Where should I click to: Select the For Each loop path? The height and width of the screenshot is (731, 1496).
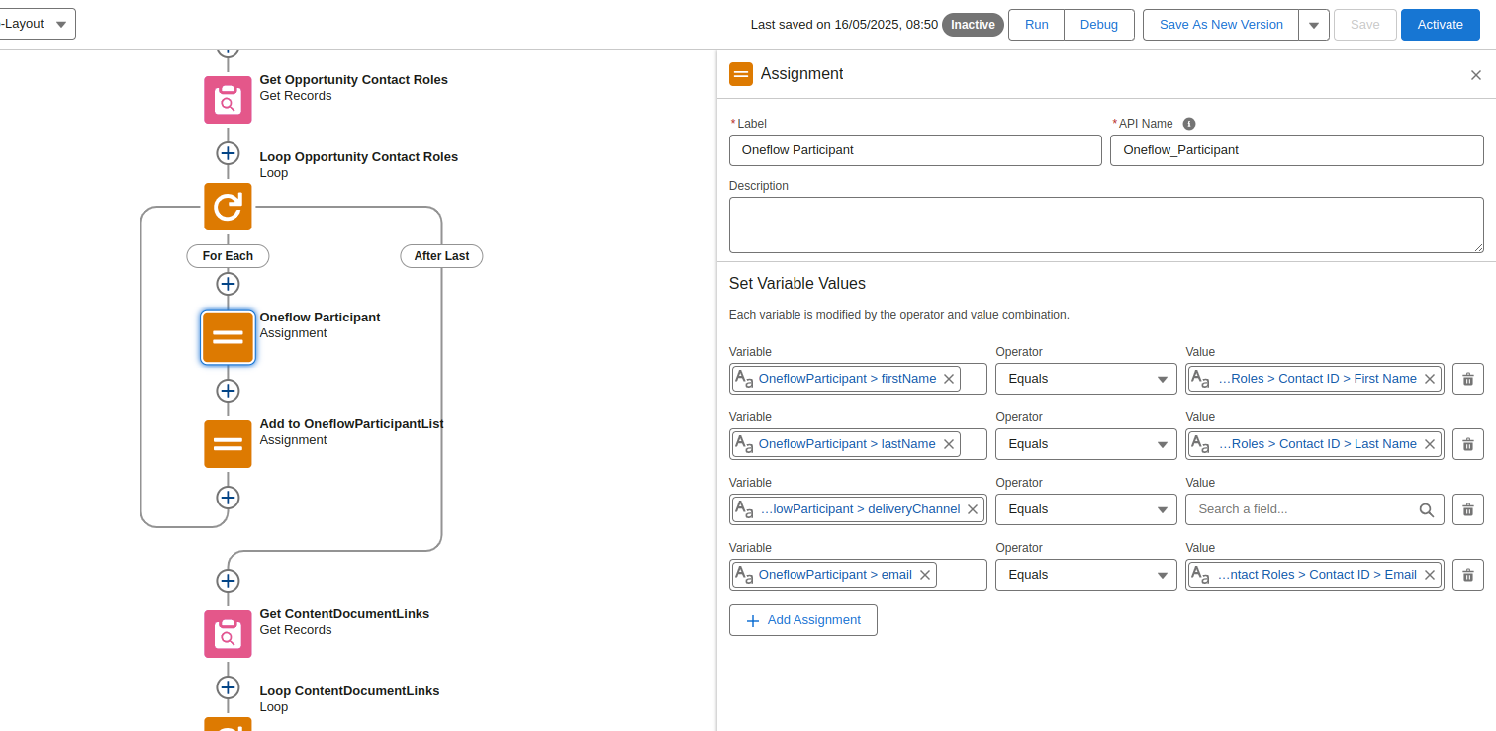pyautogui.click(x=228, y=256)
